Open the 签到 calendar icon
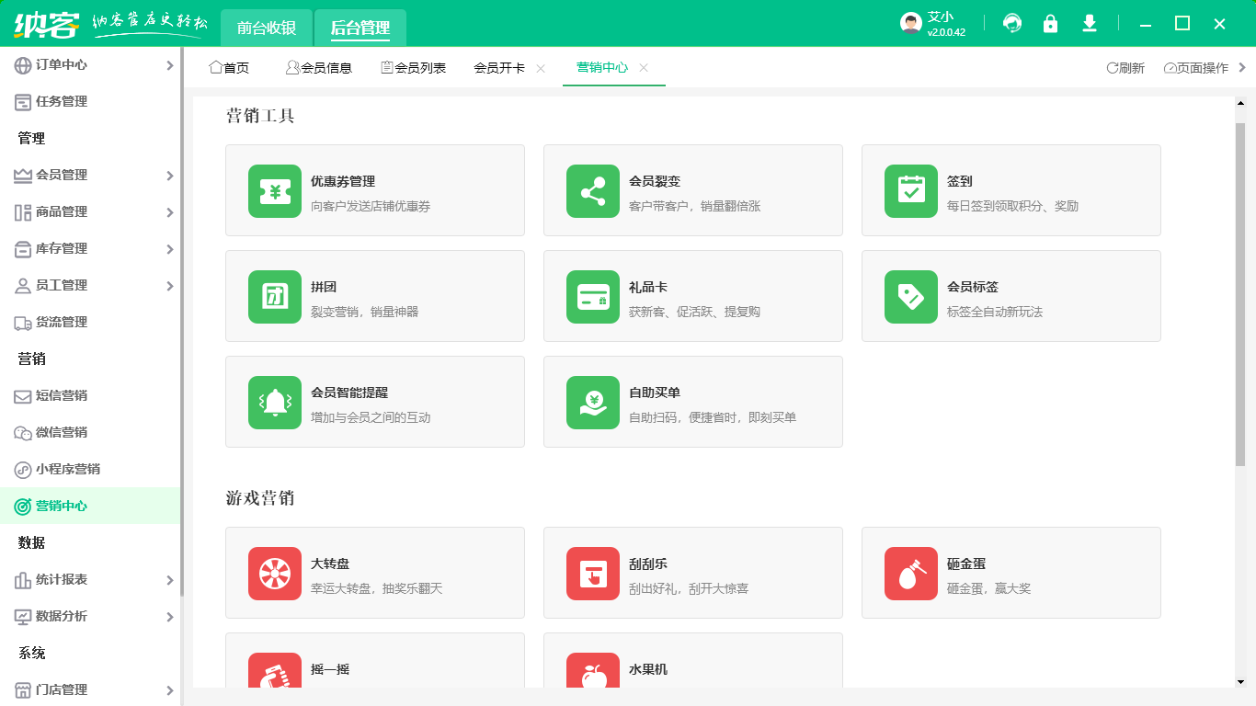 coord(910,190)
